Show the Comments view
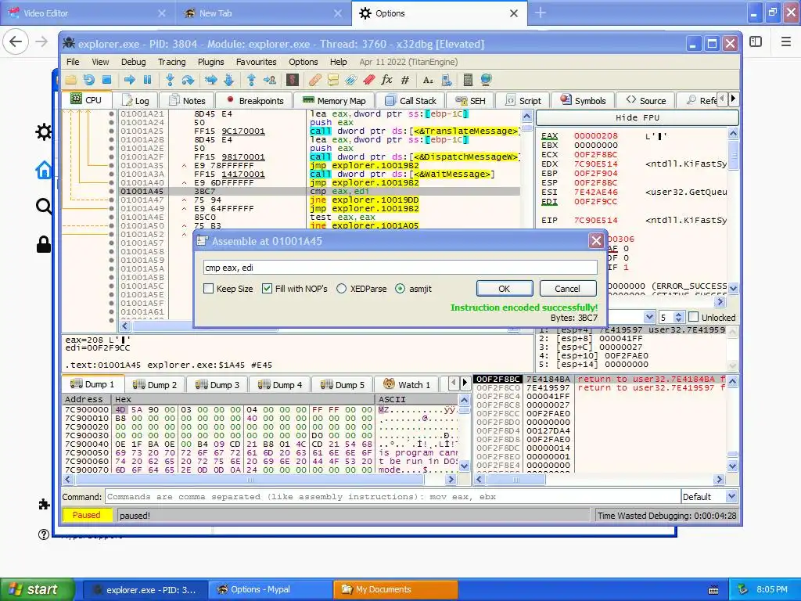This screenshot has height=601, width=801. (333, 80)
